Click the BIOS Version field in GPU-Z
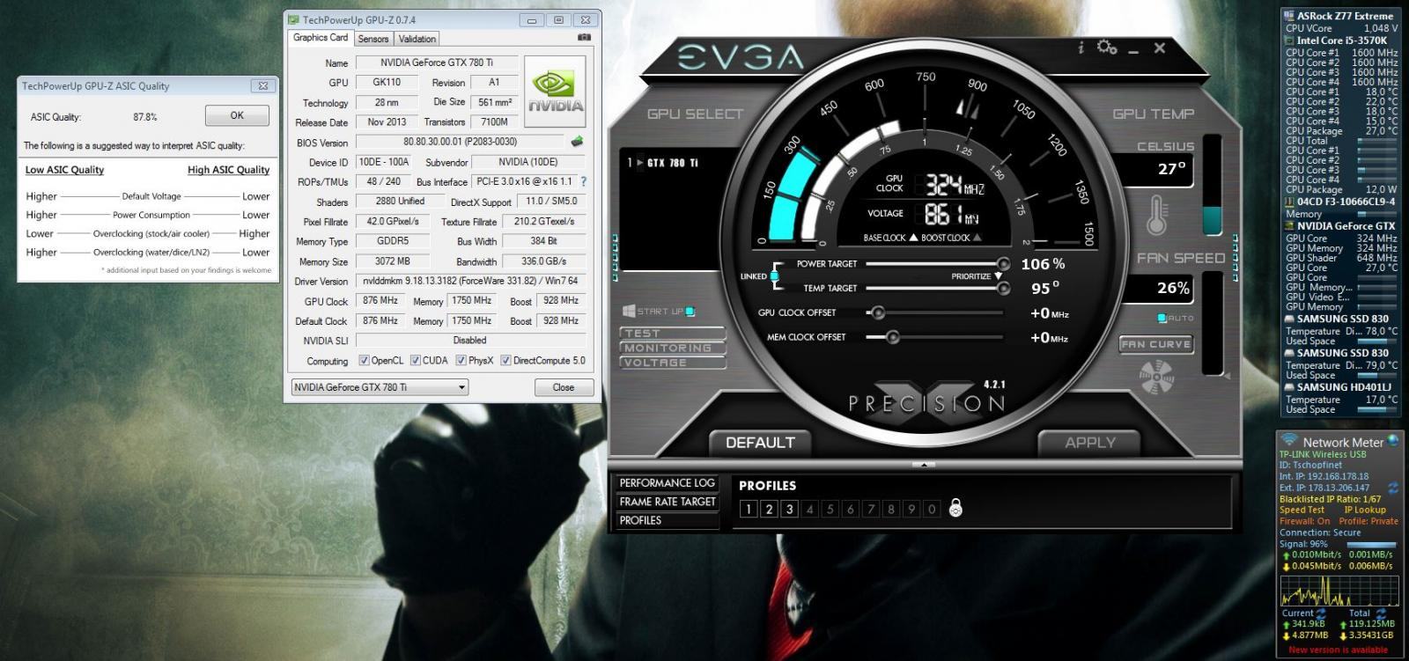1409x661 pixels. point(460,142)
